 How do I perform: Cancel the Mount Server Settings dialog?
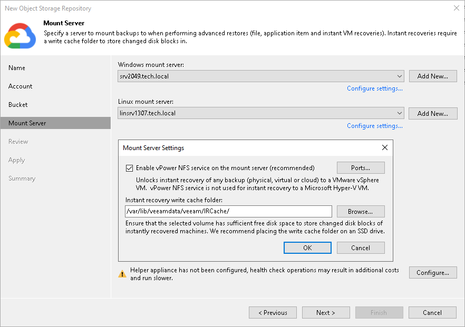pos(361,247)
